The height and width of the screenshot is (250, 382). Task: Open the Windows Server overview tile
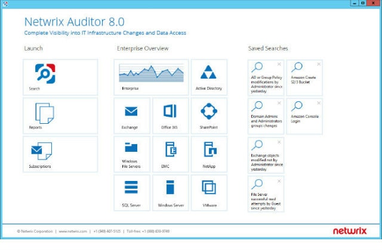171,193
